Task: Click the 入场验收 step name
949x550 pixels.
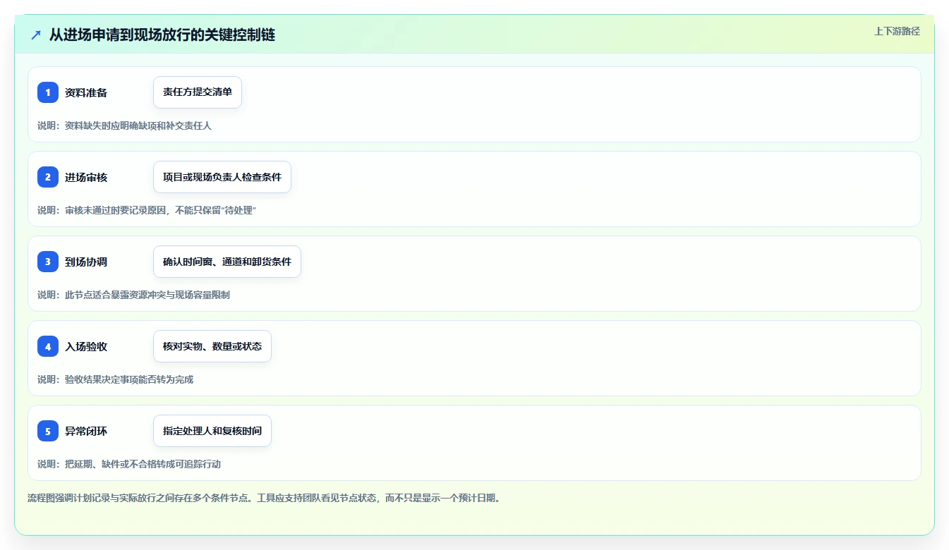Action: click(x=86, y=346)
